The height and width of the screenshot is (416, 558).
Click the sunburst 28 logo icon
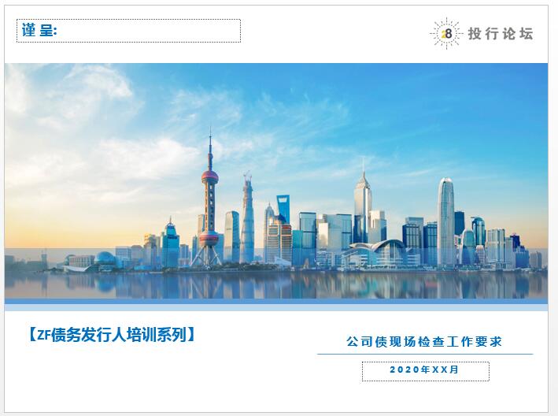coord(446,33)
